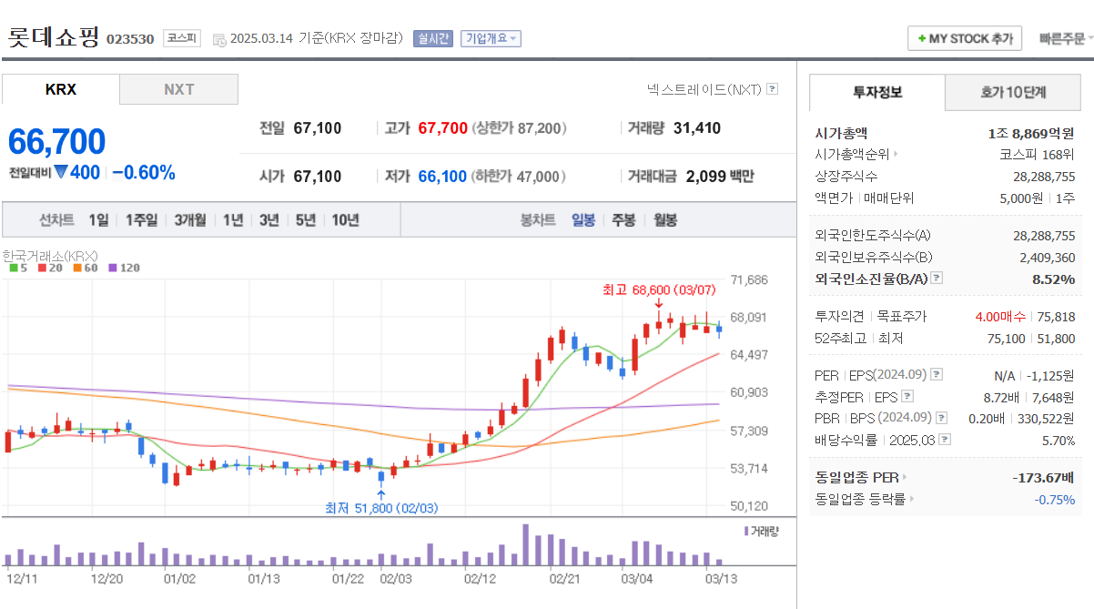Click blue down-triangle next to 400 change
Screen dimensions: 1094x609
click(x=61, y=172)
